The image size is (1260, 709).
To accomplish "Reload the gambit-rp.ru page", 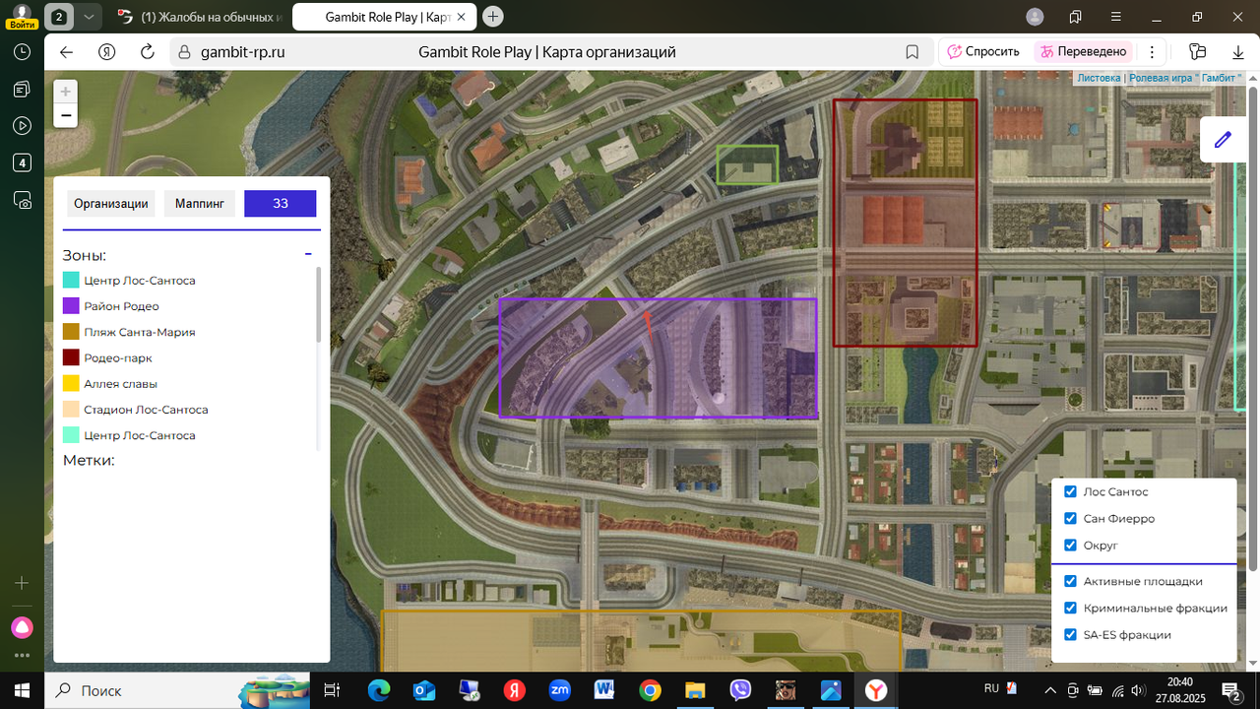I will (148, 52).
